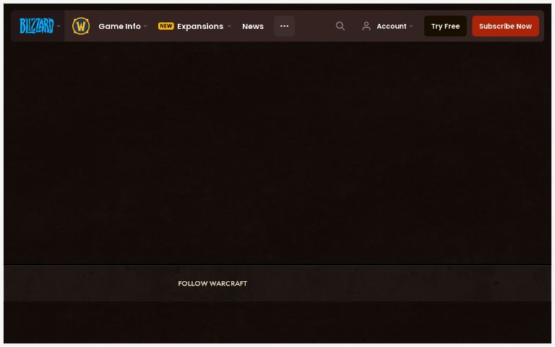Navigate to the News page
555x347 pixels.
[253, 26]
